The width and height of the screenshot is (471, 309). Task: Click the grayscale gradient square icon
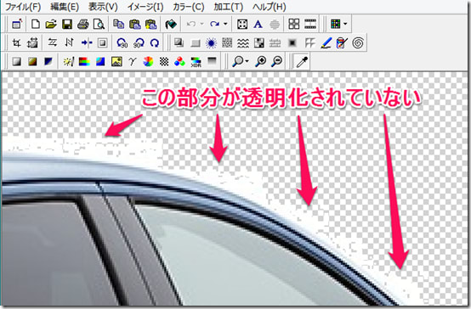click(x=16, y=61)
